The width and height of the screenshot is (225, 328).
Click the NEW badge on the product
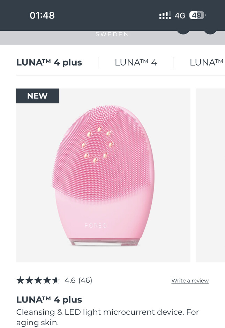[x=37, y=96]
